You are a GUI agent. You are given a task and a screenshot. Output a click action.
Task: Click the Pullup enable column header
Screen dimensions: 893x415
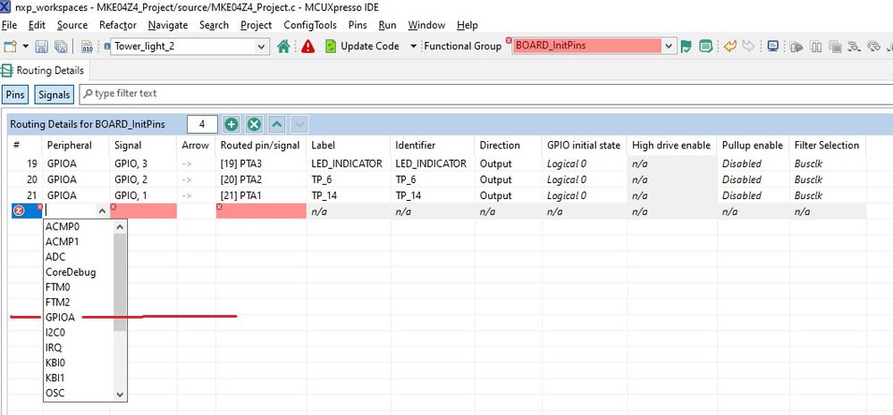pos(753,145)
